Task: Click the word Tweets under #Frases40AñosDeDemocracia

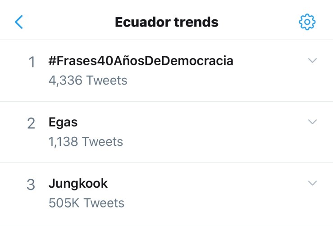Action: pyautogui.click(x=107, y=80)
